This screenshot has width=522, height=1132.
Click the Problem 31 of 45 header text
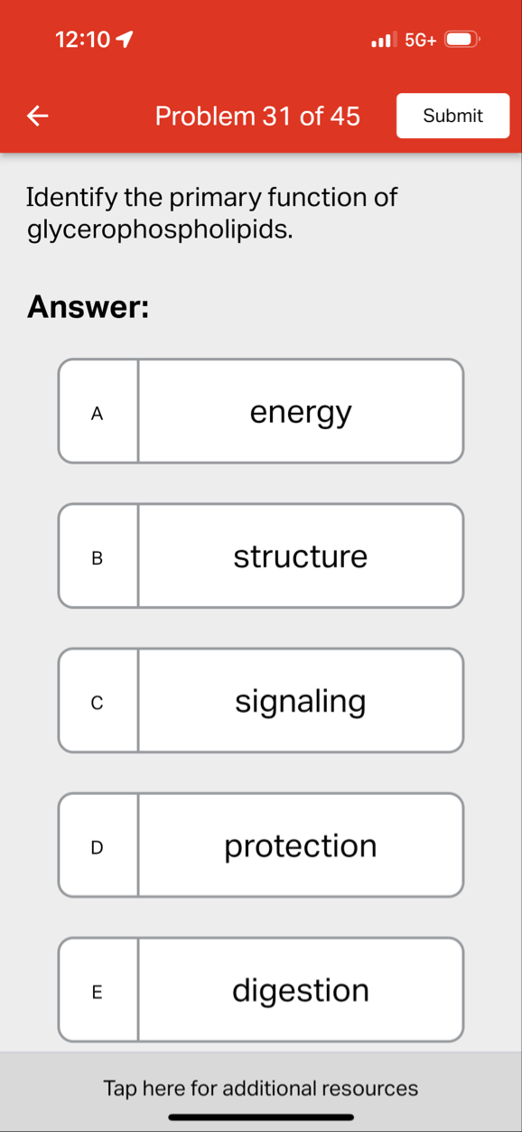pos(257,116)
